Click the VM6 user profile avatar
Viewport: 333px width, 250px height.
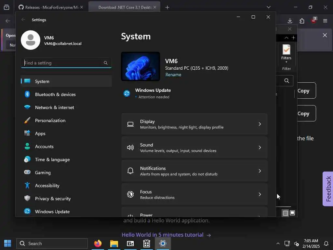click(x=31, y=40)
